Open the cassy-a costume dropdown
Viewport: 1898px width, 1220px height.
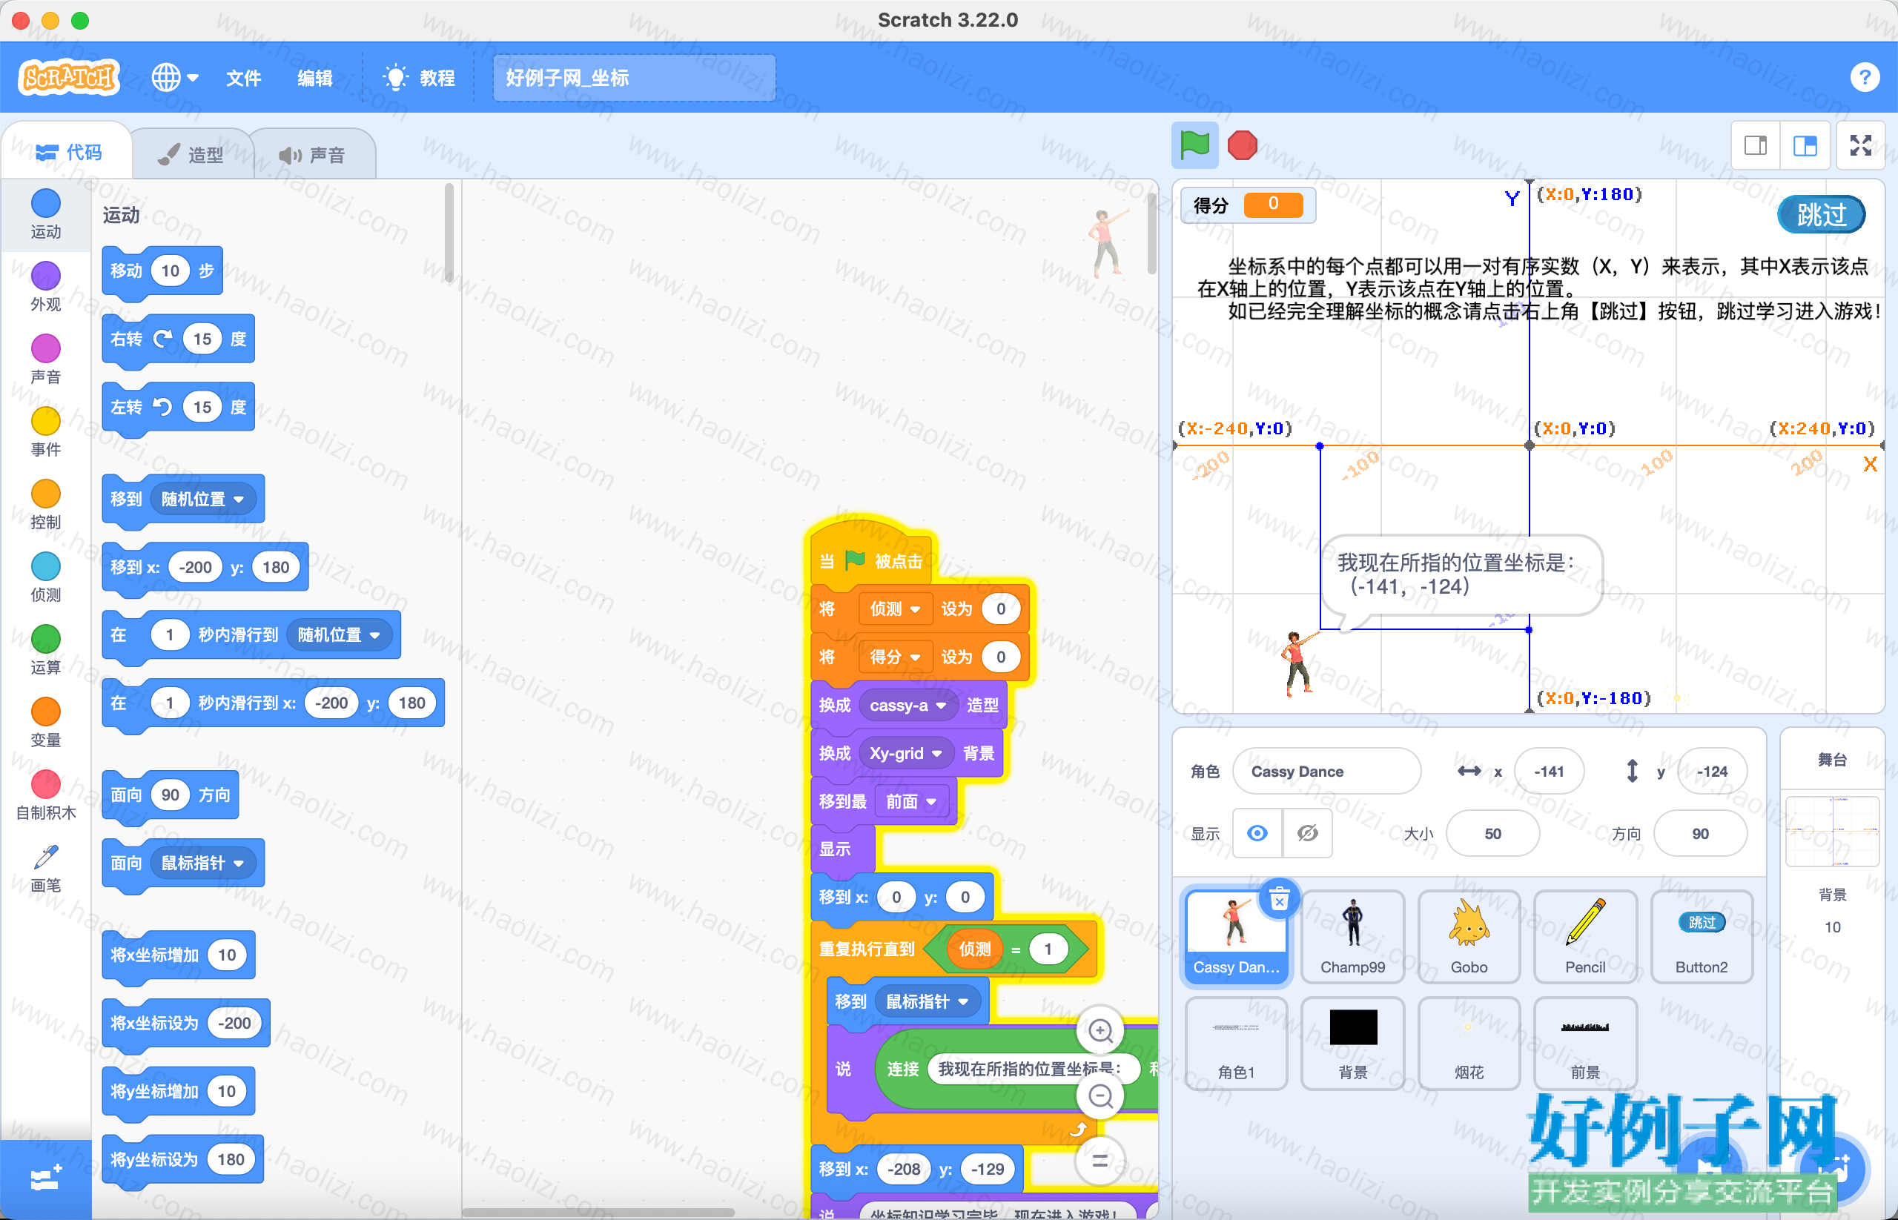pos(908,705)
